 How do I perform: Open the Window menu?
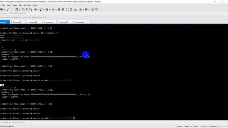[27, 5]
